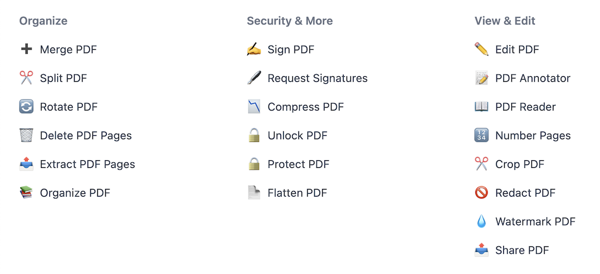Screen dimensions: 600x274
Task: Click the blue rotate arrows icon
Action: pyautogui.click(x=26, y=107)
